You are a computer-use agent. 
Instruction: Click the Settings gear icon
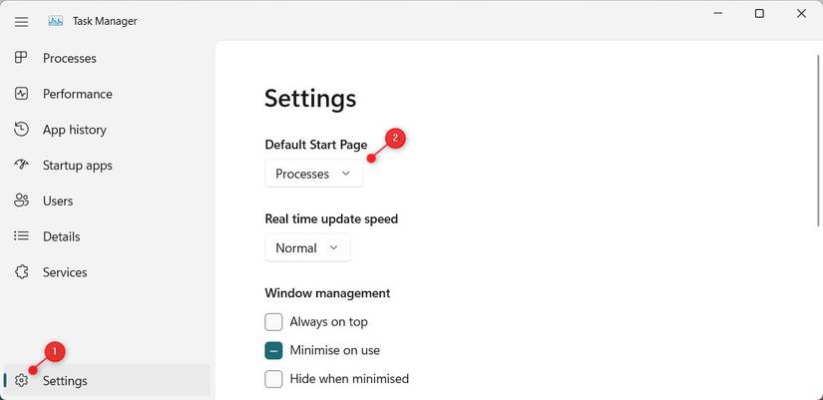[21, 380]
